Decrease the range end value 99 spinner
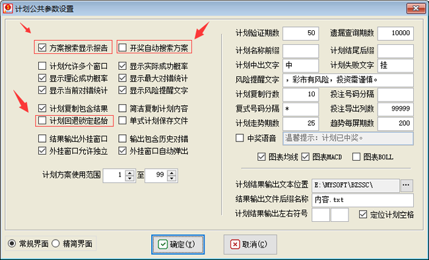 172,178
